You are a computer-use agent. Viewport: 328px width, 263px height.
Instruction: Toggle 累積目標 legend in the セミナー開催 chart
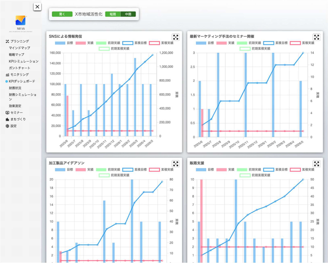pos(276,43)
